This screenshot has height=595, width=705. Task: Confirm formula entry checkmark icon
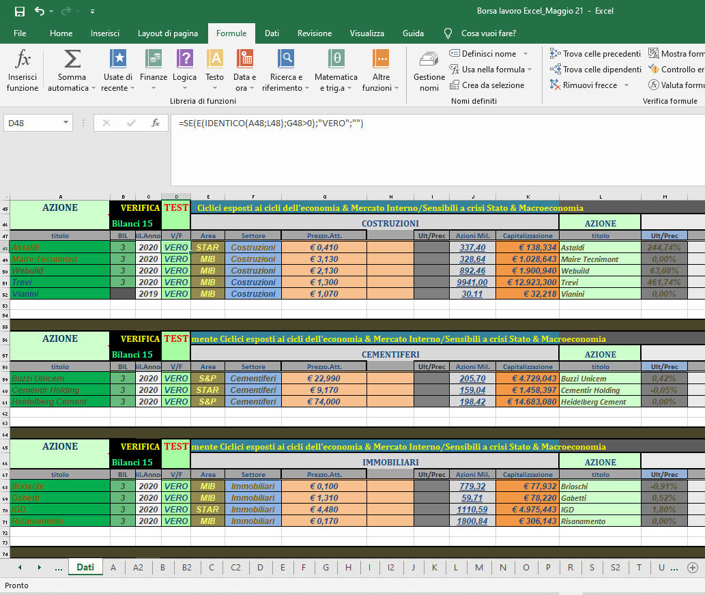131,123
